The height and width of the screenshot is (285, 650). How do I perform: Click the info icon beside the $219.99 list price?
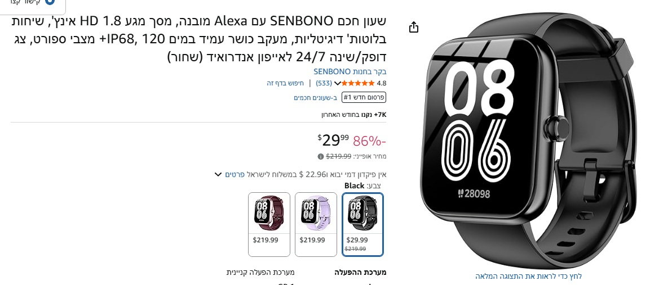click(x=321, y=156)
